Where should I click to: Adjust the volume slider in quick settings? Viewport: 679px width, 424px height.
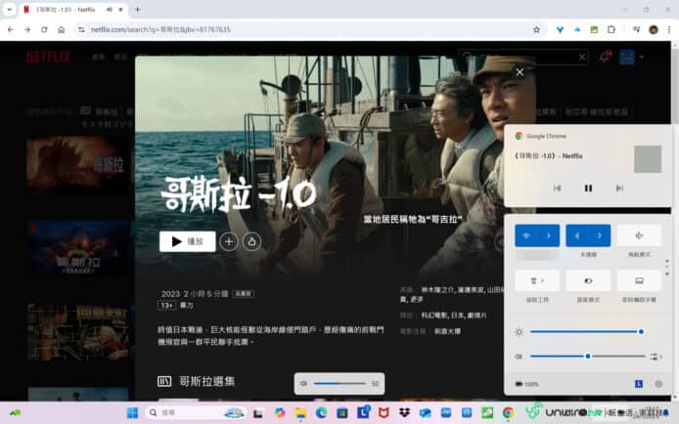pyautogui.click(x=588, y=357)
